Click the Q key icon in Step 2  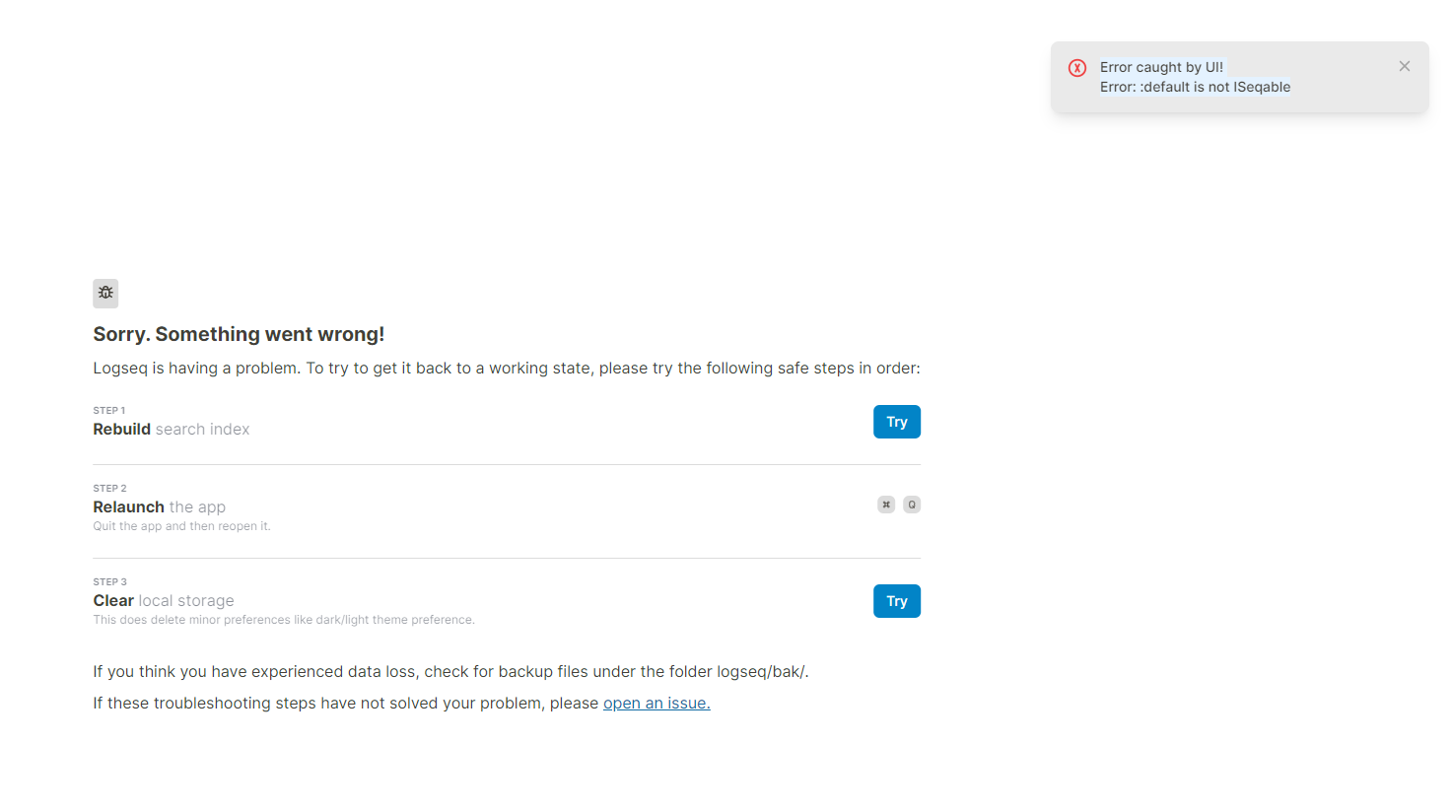click(x=911, y=504)
